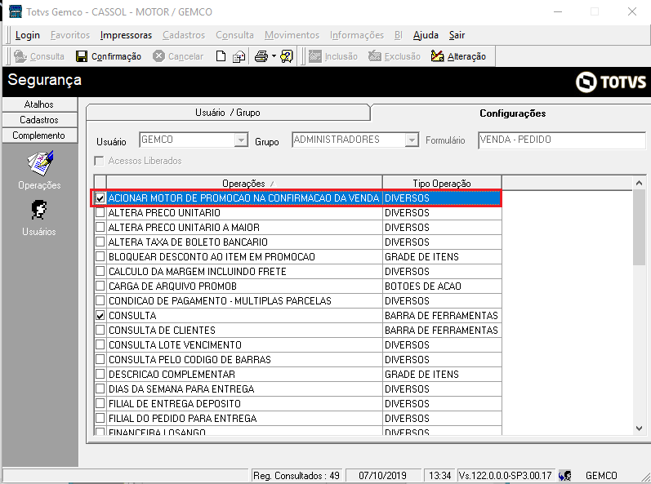Click the Consulta toolbar icon

(20, 56)
